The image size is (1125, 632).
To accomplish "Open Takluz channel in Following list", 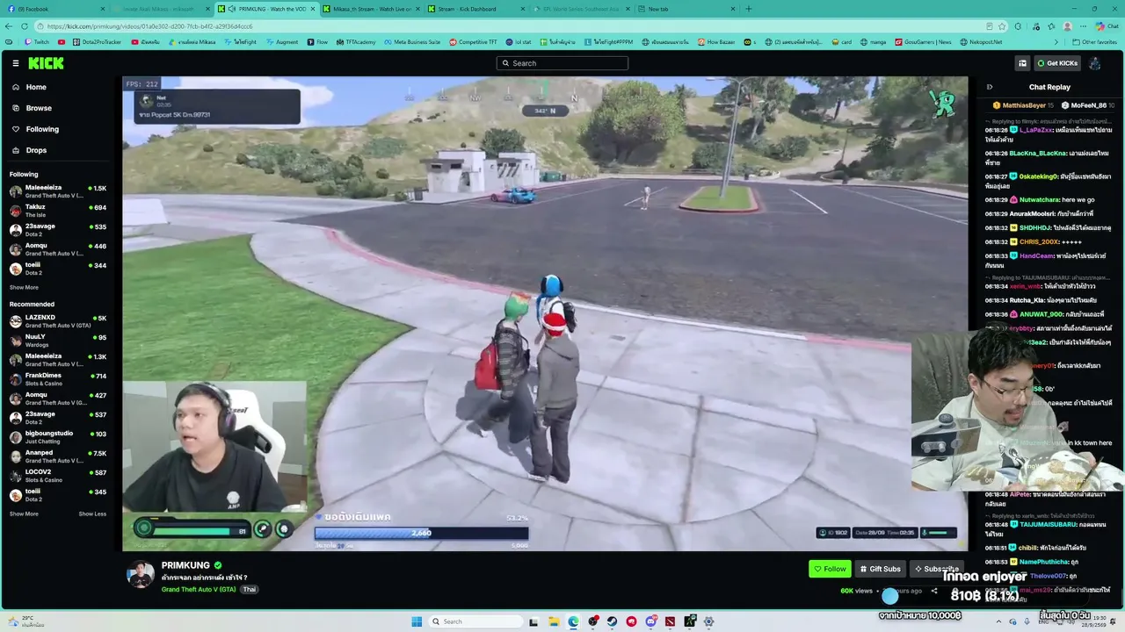I will pyautogui.click(x=58, y=211).
